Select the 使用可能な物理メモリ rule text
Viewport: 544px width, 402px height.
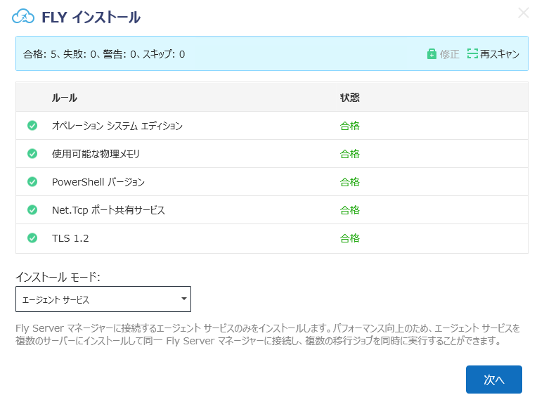coord(96,154)
